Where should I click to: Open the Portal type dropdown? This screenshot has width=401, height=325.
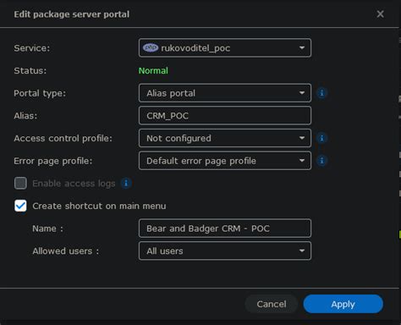[x=225, y=93]
